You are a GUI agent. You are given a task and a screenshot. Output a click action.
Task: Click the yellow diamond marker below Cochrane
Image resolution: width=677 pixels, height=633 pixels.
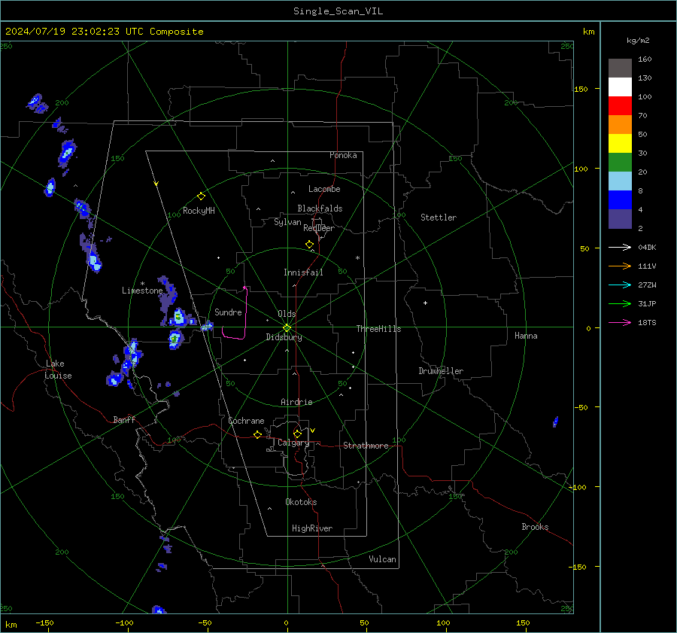click(x=258, y=434)
